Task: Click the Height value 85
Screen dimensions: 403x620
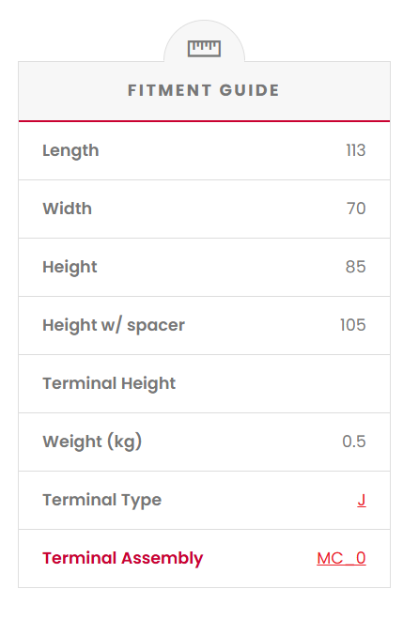Action: click(x=355, y=267)
